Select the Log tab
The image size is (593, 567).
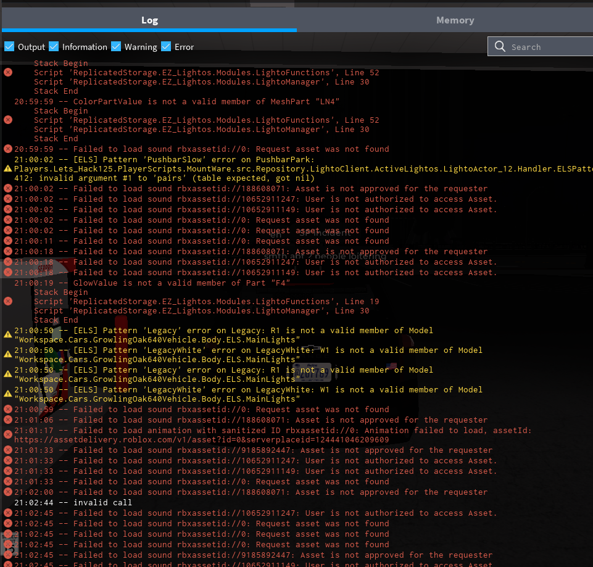pos(149,20)
